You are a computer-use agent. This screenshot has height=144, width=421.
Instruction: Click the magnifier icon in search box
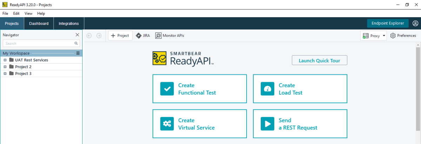tap(76, 44)
